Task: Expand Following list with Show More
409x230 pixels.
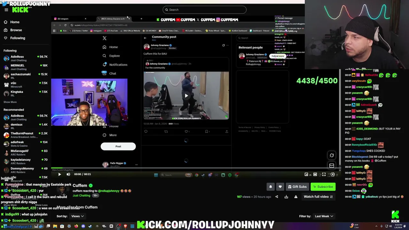Action: click(10, 102)
